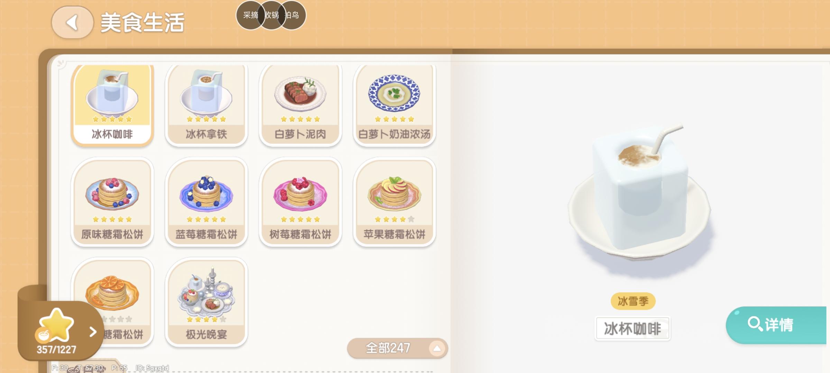Viewport: 830px width, 373px height.
Task: Go back with the arrow button
Action: tap(73, 22)
